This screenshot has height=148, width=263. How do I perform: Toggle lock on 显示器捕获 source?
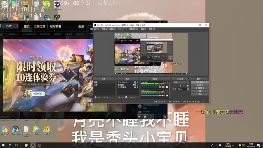point(137,87)
